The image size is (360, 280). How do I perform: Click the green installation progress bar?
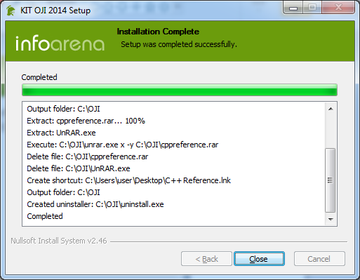(180, 90)
